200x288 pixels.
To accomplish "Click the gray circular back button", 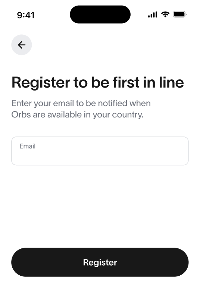I will click(x=21, y=45).
